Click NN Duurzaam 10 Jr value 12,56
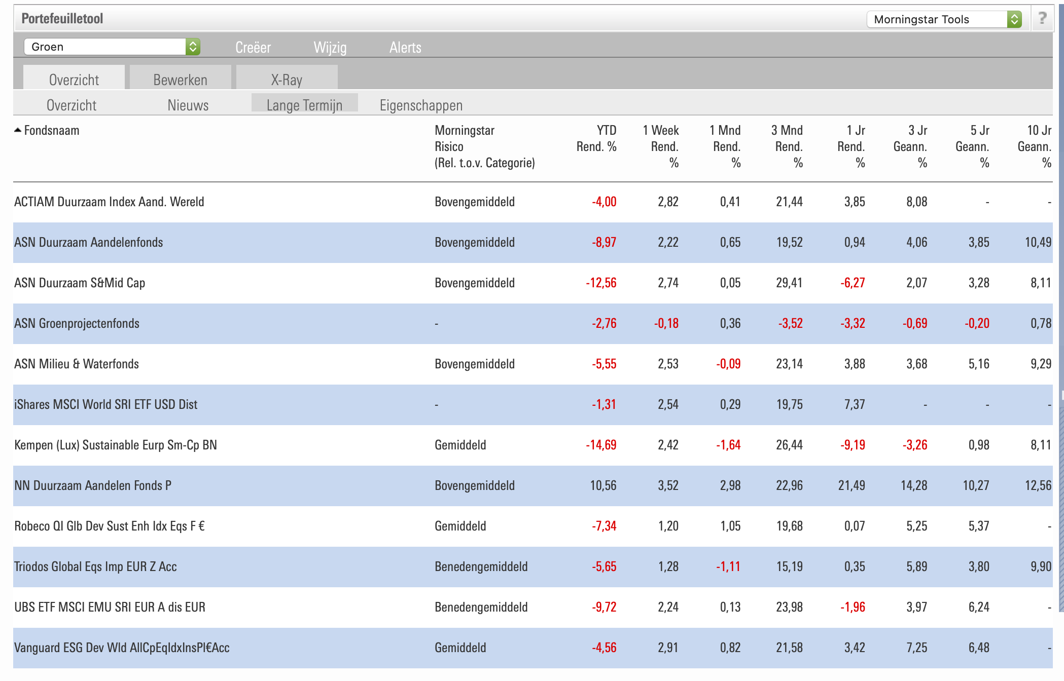1064x681 pixels. (x=1038, y=485)
